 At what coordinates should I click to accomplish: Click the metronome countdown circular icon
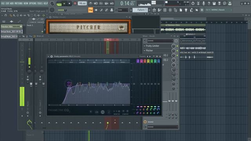click(x=193, y=3)
